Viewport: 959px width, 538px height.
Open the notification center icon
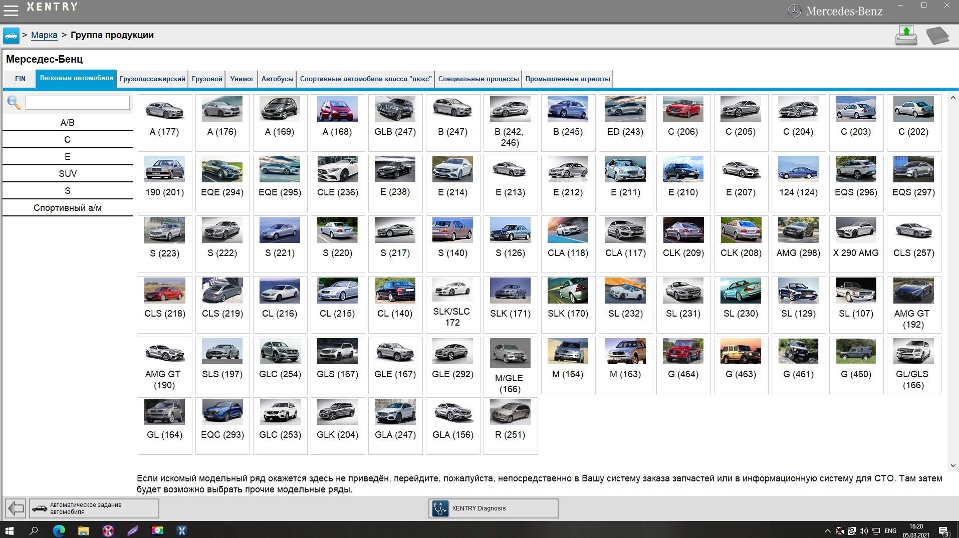pos(943,530)
